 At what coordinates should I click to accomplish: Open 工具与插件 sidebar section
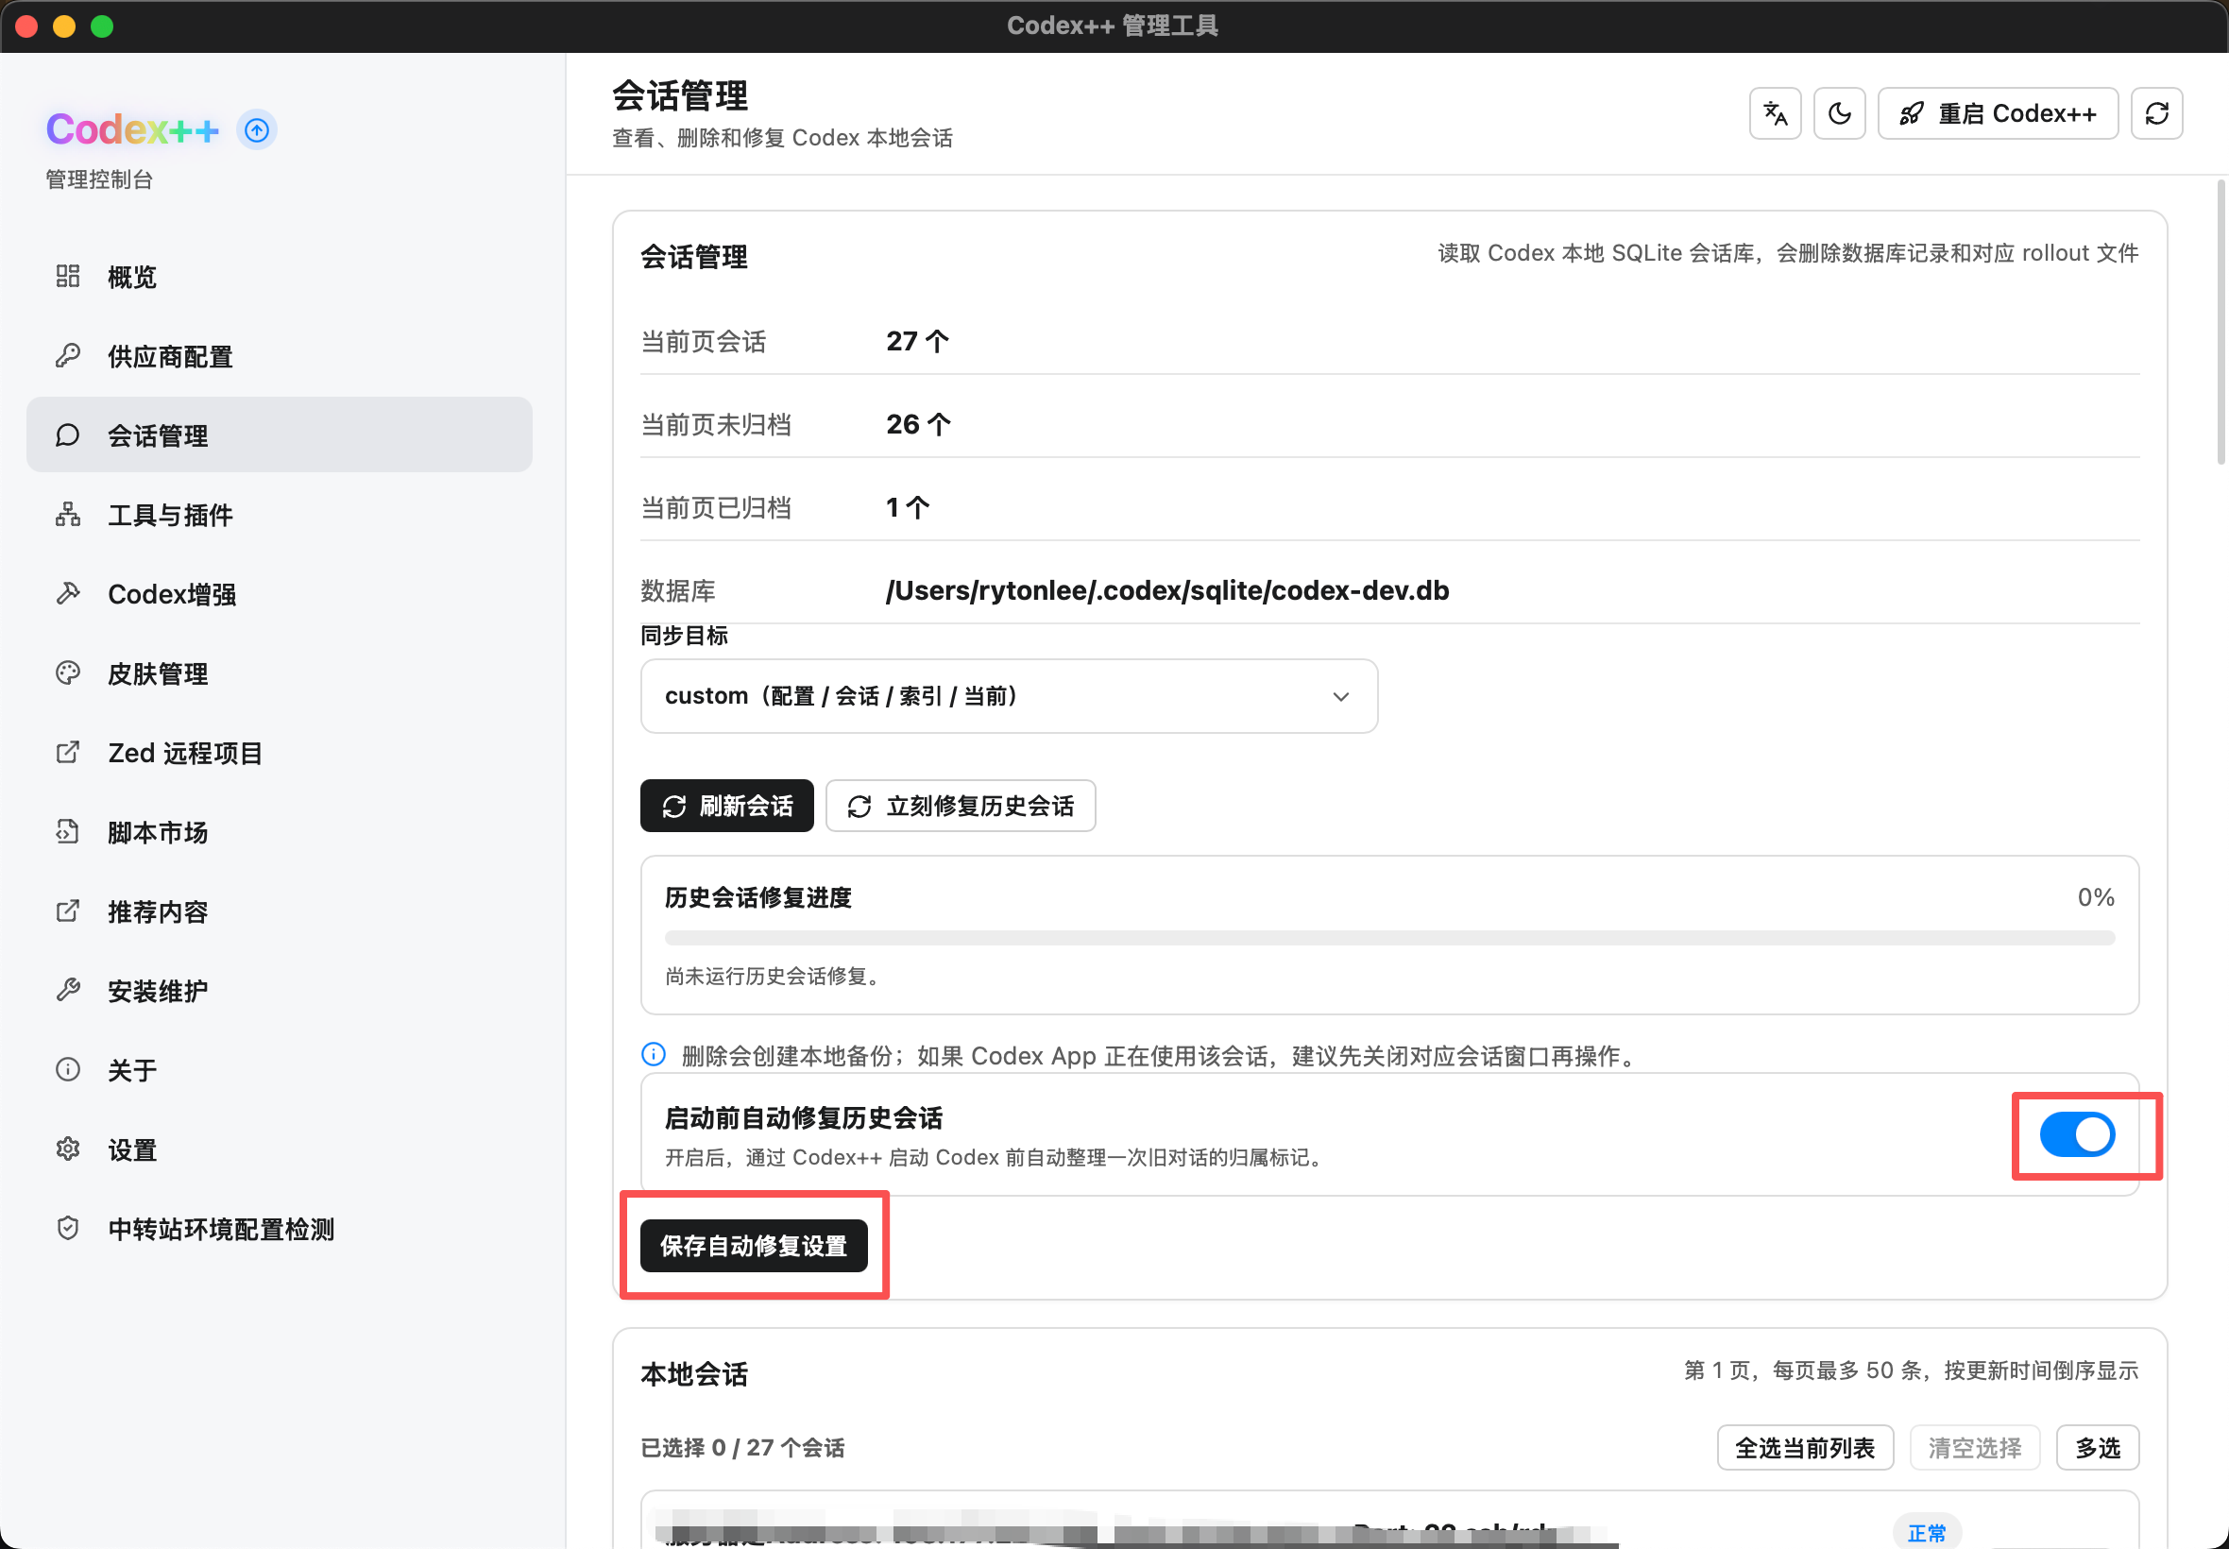[280, 515]
